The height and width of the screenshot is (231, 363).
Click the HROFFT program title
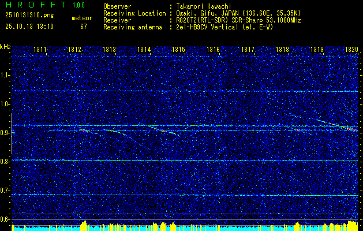click(35, 5)
